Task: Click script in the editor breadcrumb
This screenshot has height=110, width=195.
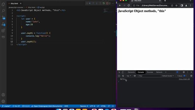Action: [x=42, y=7]
